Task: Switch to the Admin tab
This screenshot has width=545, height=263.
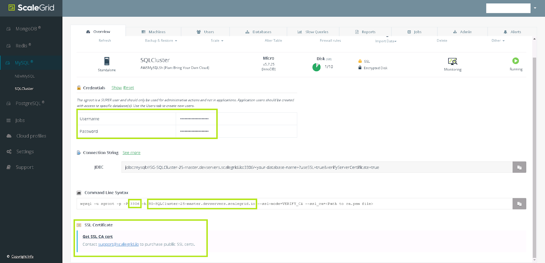Action: coord(463,32)
